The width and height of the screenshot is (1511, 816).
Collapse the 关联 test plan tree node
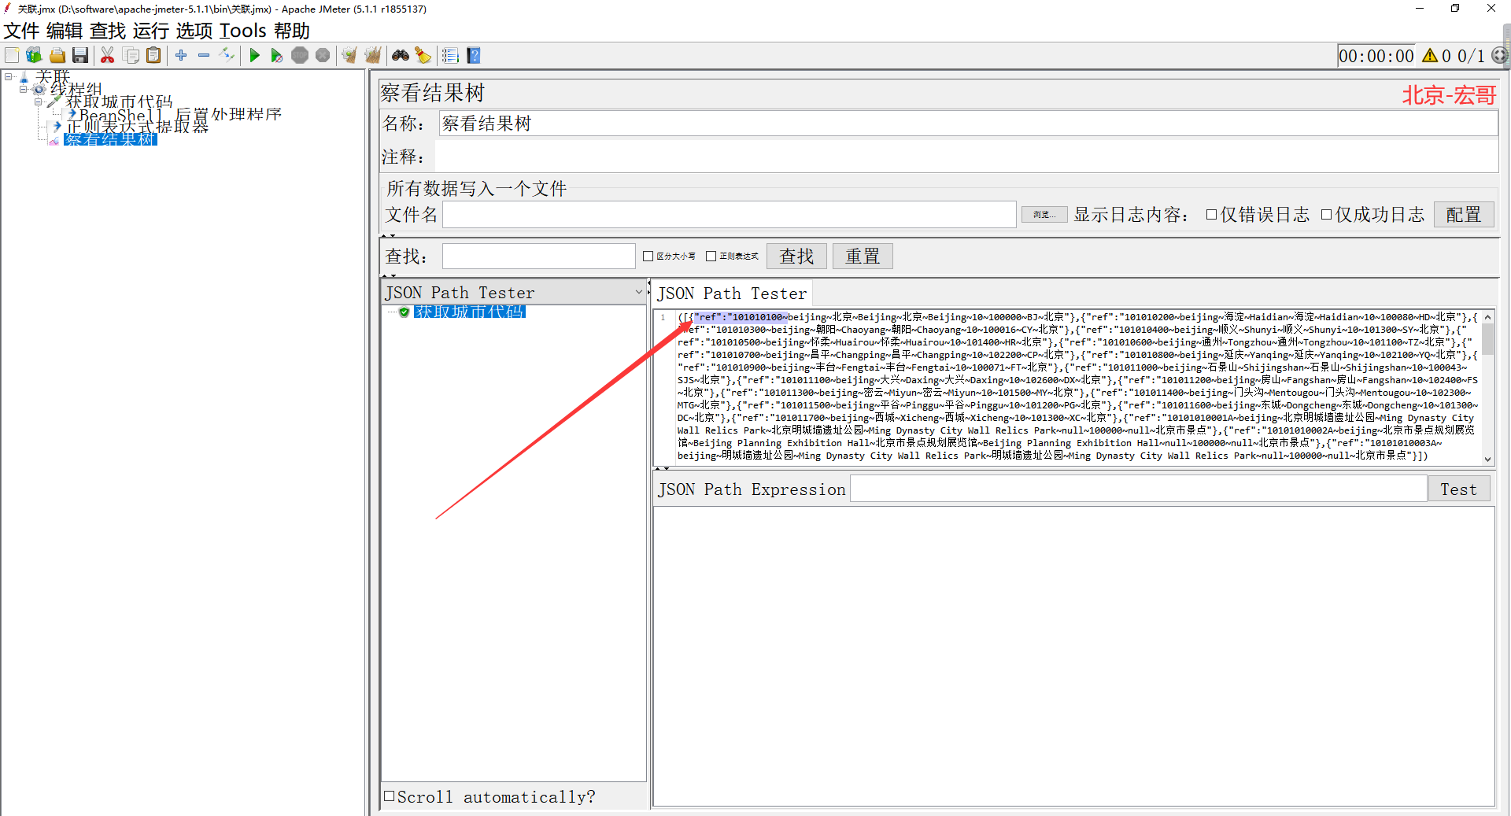[x=9, y=76]
